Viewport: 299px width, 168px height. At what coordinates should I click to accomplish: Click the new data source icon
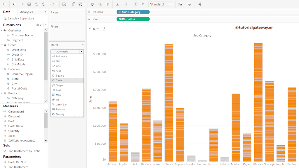coord(36,4)
